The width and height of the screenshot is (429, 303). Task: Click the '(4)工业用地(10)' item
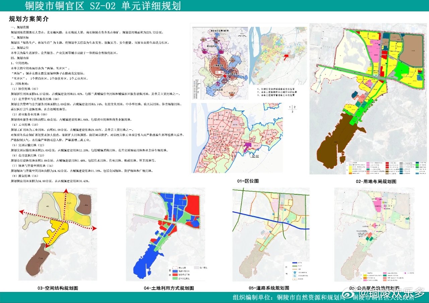pos(26,125)
